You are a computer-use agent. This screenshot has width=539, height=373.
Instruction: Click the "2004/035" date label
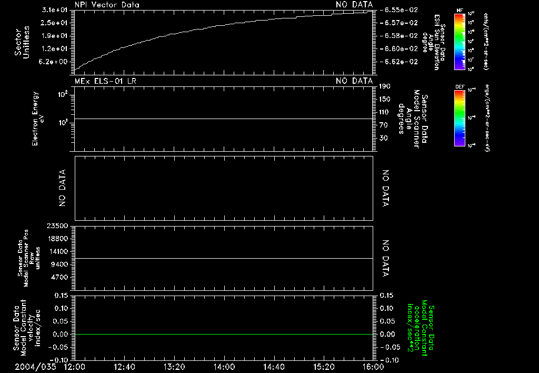[x=35, y=367]
